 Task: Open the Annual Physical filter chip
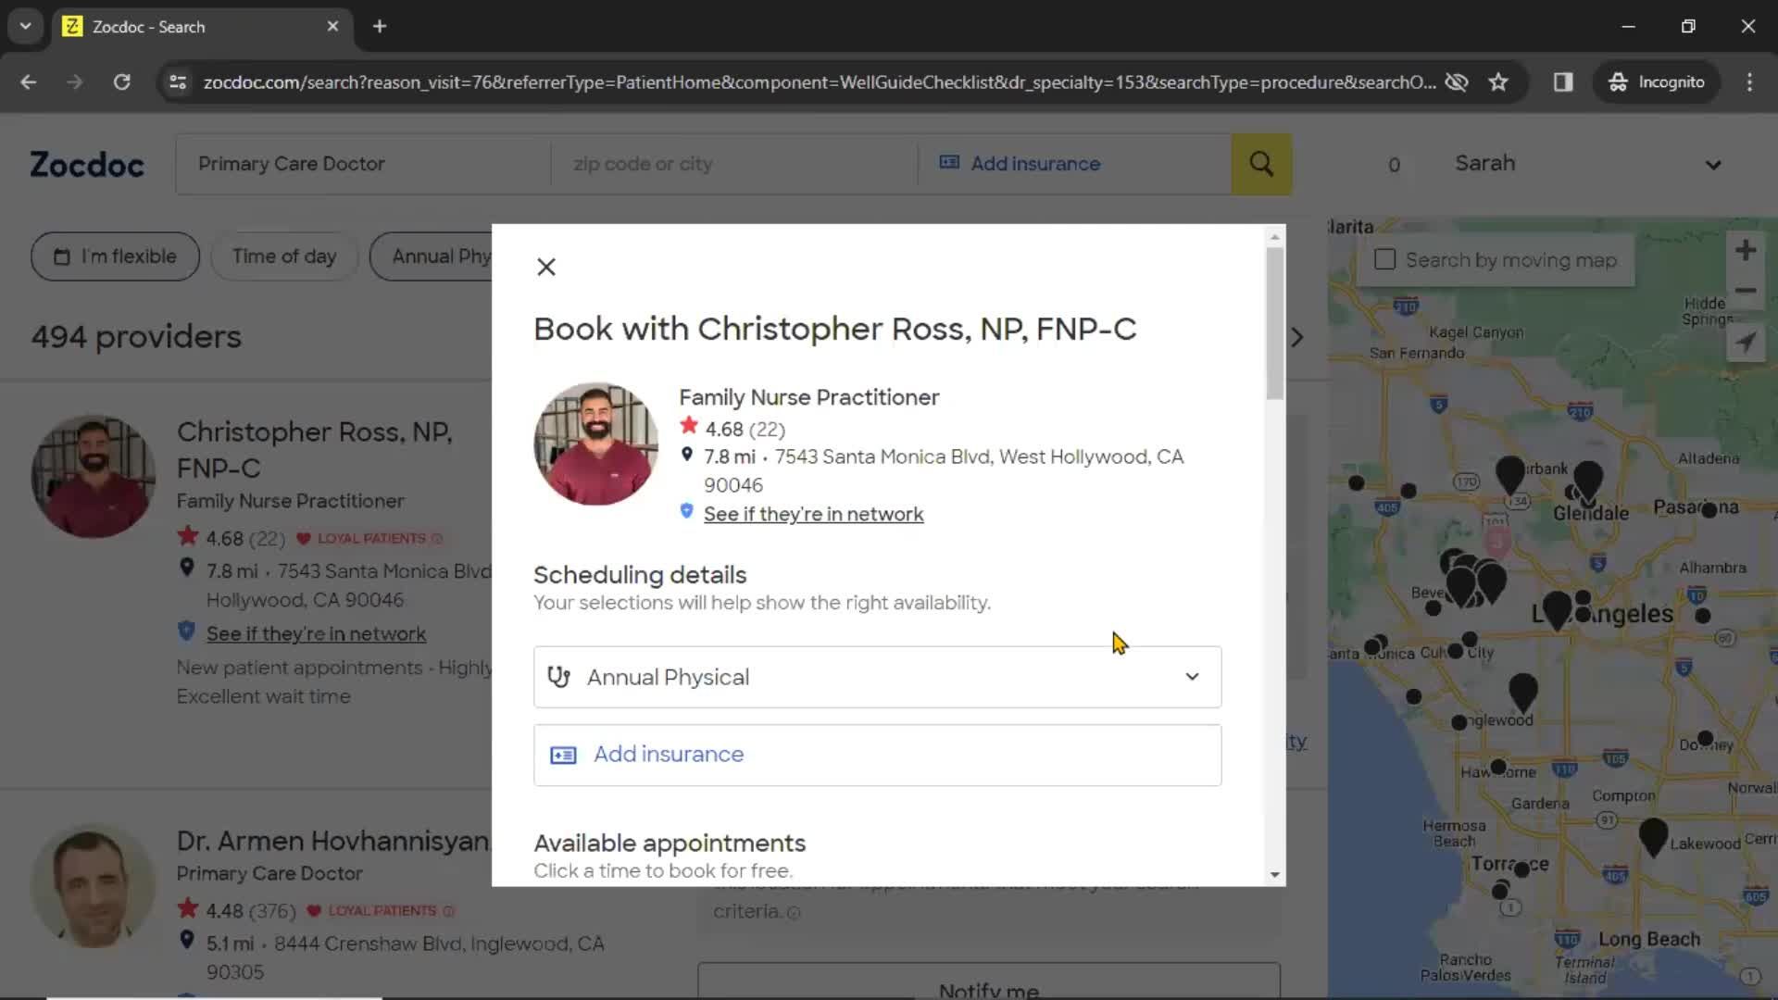(432, 256)
